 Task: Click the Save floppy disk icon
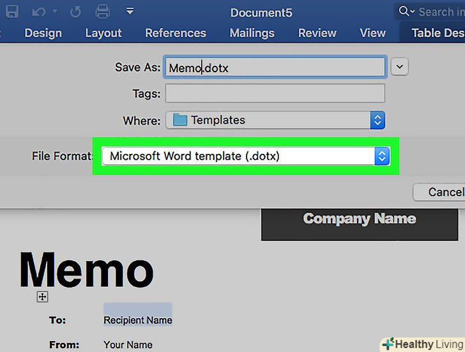point(12,12)
